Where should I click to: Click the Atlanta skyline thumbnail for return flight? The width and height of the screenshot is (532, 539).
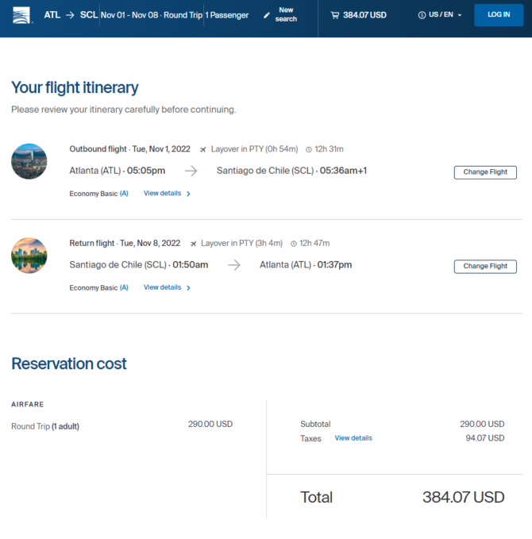pos(29,256)
